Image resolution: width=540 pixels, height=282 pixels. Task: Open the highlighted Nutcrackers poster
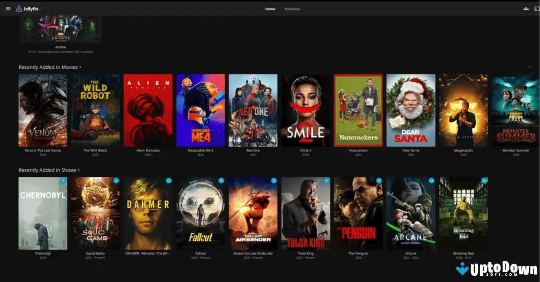358,110
